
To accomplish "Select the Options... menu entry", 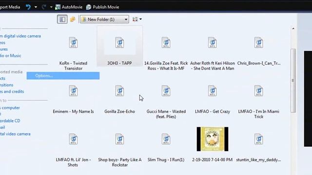I will [x=63, y=76].
